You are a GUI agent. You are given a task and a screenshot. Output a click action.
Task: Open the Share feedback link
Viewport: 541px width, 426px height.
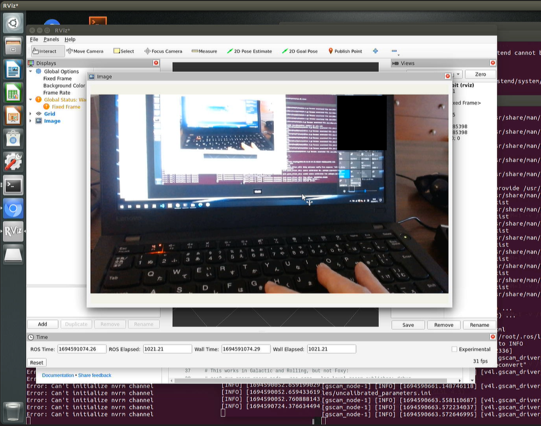point(95,375)
